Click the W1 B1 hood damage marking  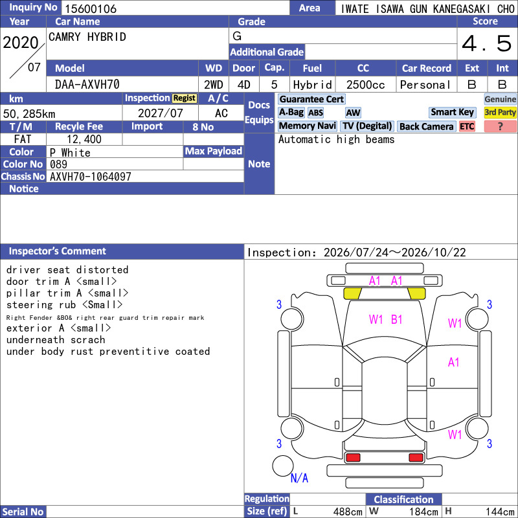click(x=385, y=319)
